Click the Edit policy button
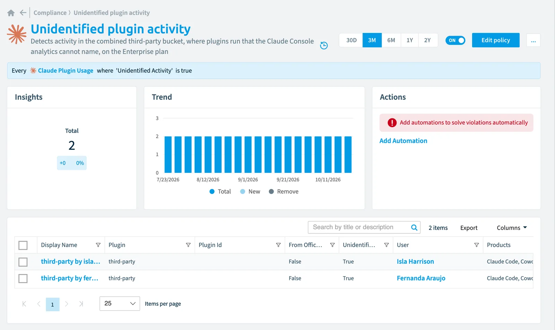 pos(496,40)
